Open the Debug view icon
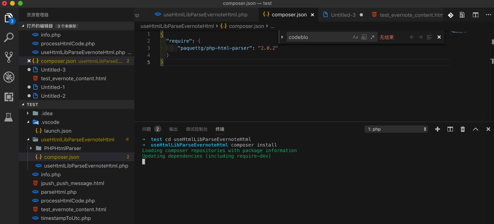 click(9, 77)
